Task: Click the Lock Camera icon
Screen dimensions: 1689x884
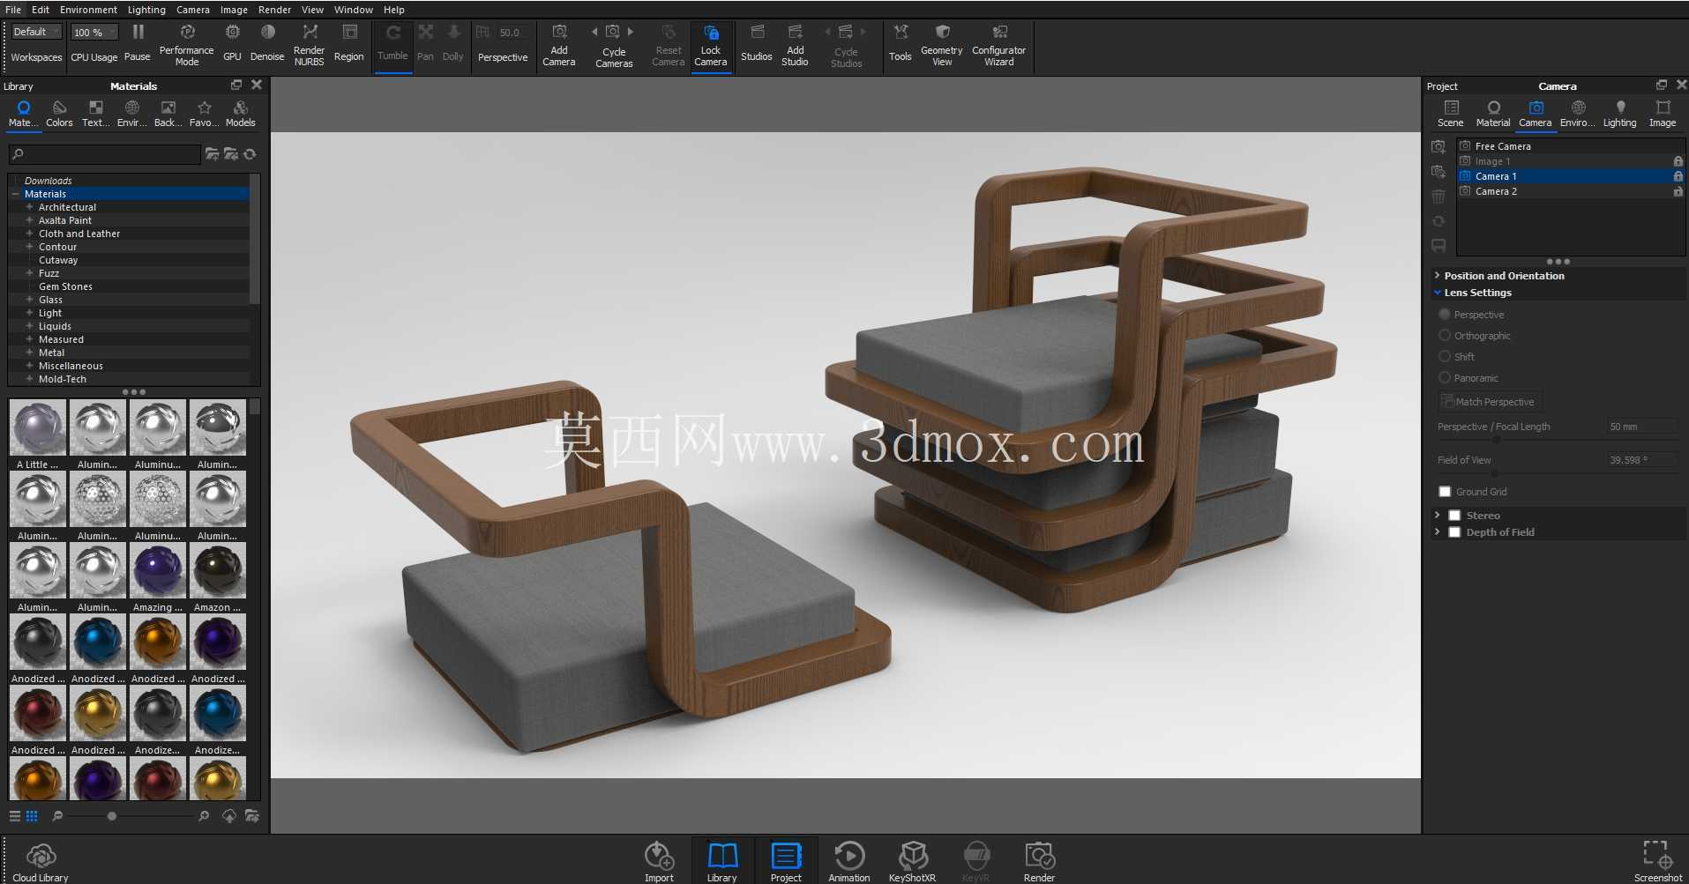Action: (711, 33)
